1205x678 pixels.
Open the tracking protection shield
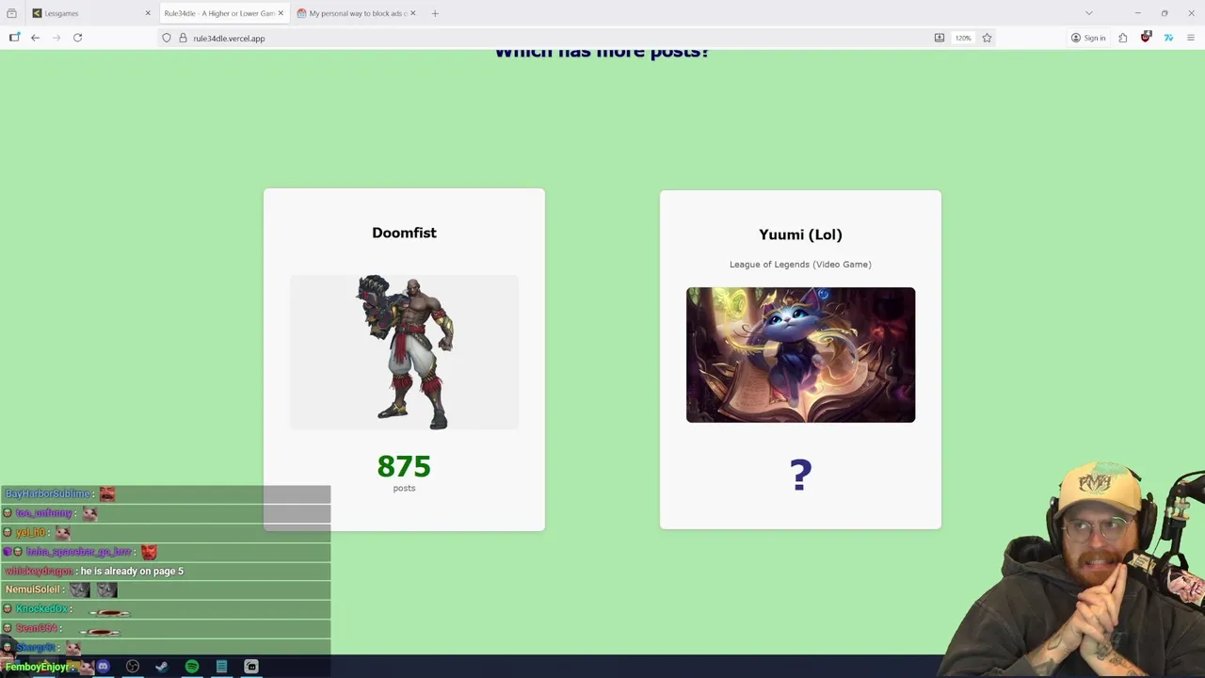[167, 38]
